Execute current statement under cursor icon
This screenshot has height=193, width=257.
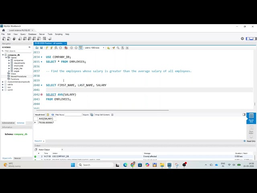coord(51,48)
